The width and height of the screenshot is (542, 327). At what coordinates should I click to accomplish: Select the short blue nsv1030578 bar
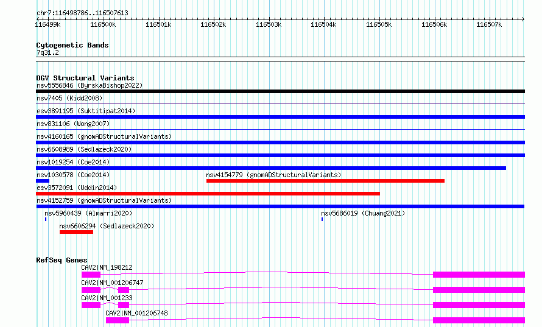pyautogui.click(x=43, y=181)
